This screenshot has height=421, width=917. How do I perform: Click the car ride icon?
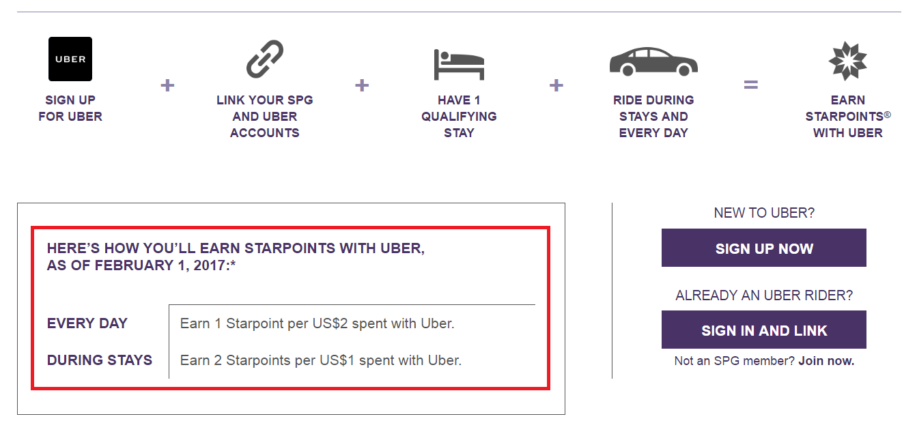tap(653, 61)
